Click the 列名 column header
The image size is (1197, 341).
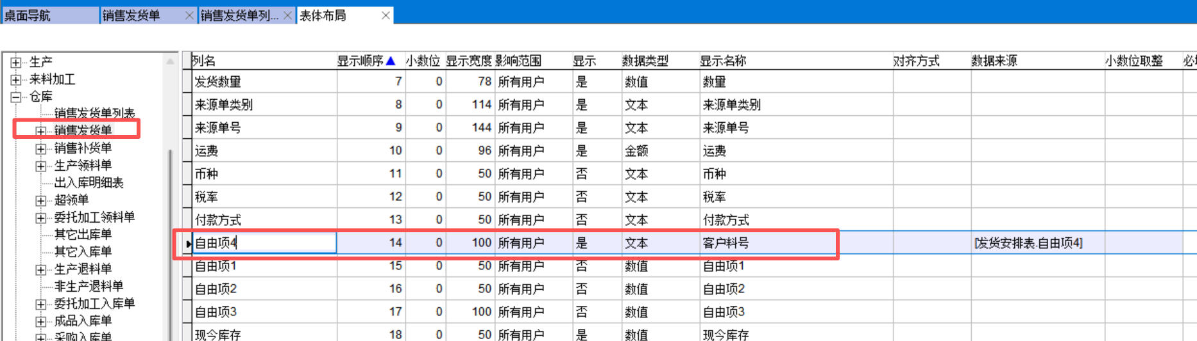pyautogui.click(x=263, y=61)
